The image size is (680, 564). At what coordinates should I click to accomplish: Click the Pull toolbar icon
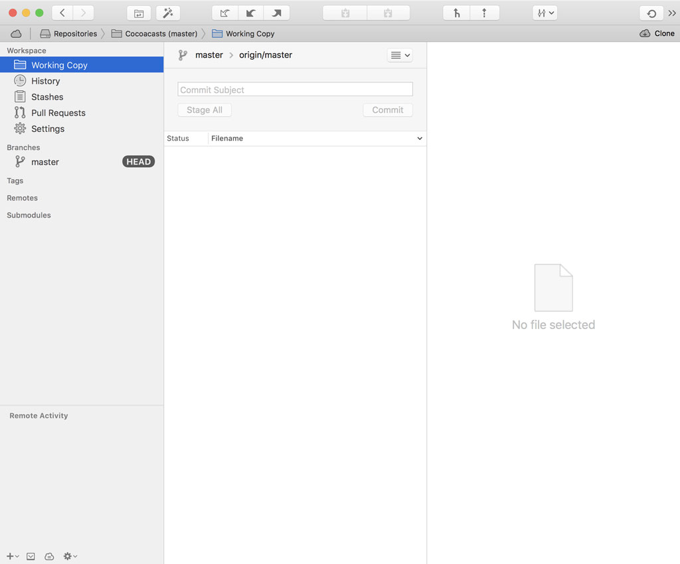[x=250, y=13]
